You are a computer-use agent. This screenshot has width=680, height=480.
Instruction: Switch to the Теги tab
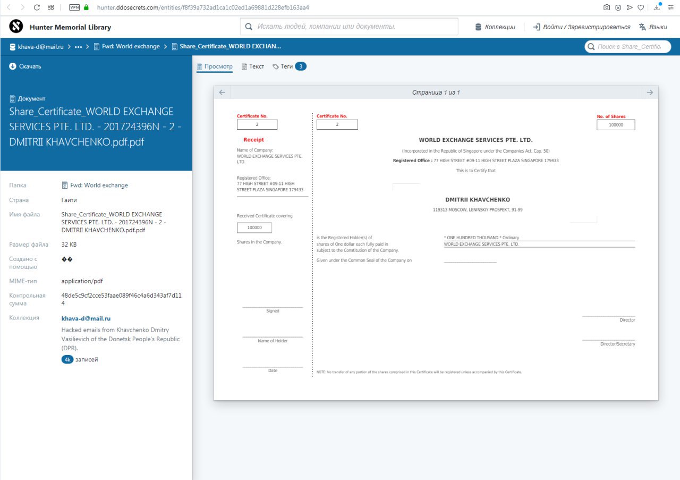click(x=290, y=66)
